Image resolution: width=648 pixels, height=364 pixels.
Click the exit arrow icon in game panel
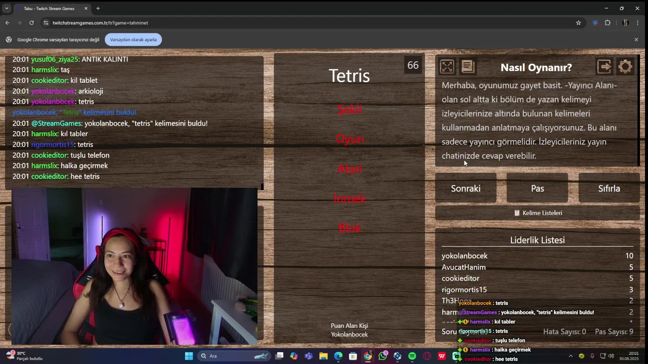tap(604, 67)
